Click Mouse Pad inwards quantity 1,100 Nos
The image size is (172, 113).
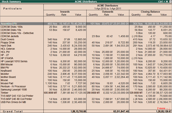[x=51, y=83]
